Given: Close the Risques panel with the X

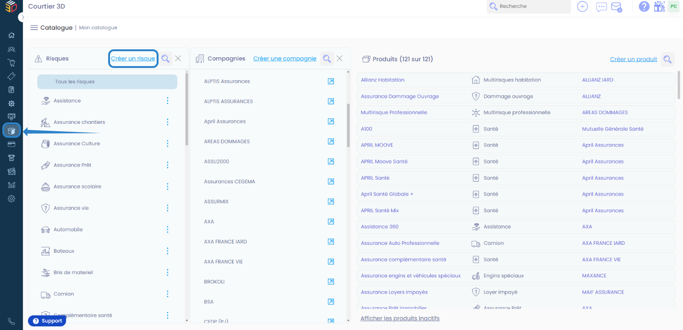Looking at the screenshot, I should pos(178,59).
